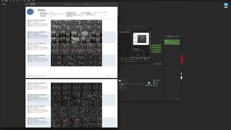Image resolution: width=231 pixels, height=130 pixels.
Task: Click the right icon at the panel's bottom right
Action: pyautogui.click(x=179, y=99)
